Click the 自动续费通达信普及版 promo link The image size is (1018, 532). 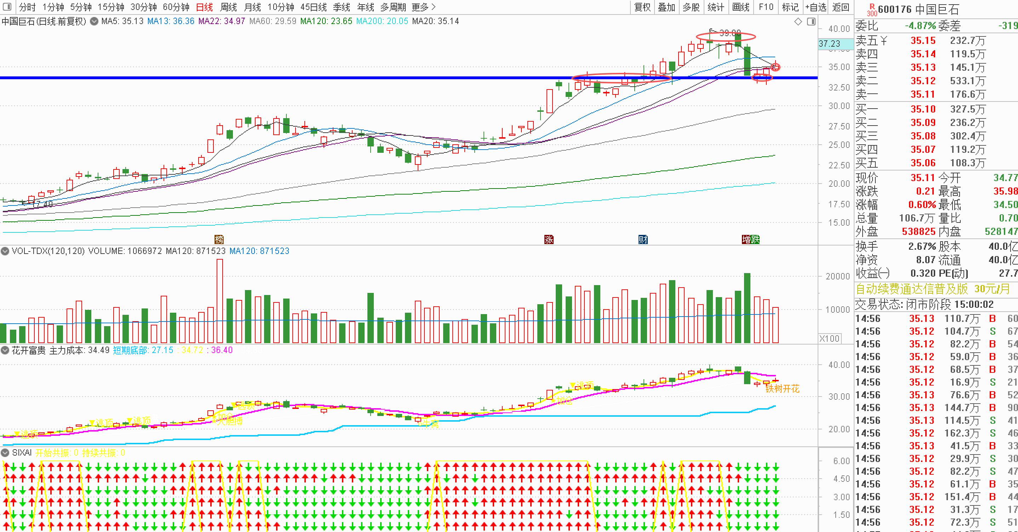tap(911, 289)
